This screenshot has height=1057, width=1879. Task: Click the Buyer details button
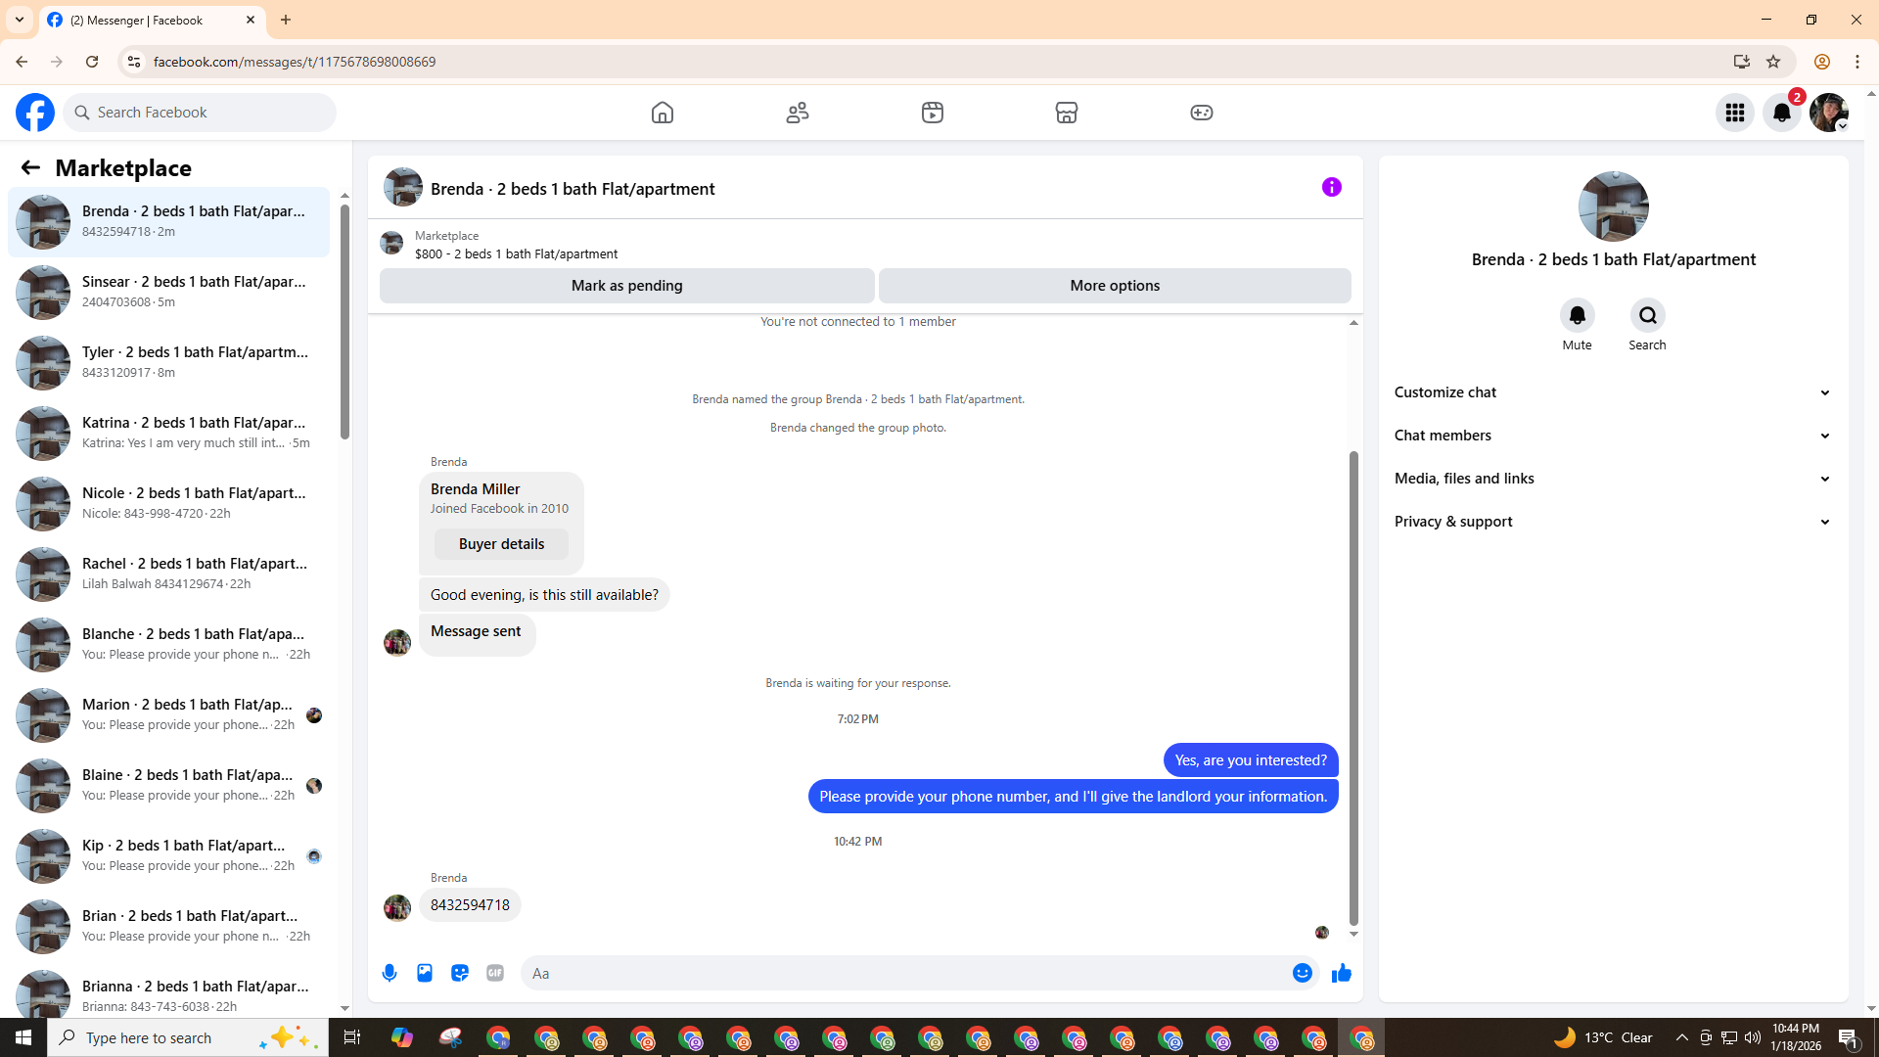pos(501,544)
